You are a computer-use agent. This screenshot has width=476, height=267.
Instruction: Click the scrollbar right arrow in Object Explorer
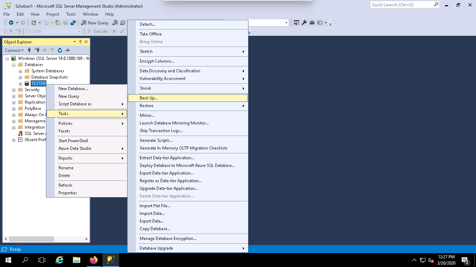[x=87, y=239]
